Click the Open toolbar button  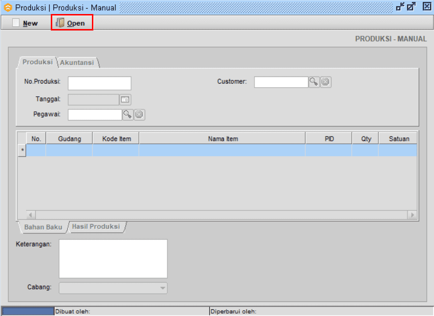(x=72, y=23)
